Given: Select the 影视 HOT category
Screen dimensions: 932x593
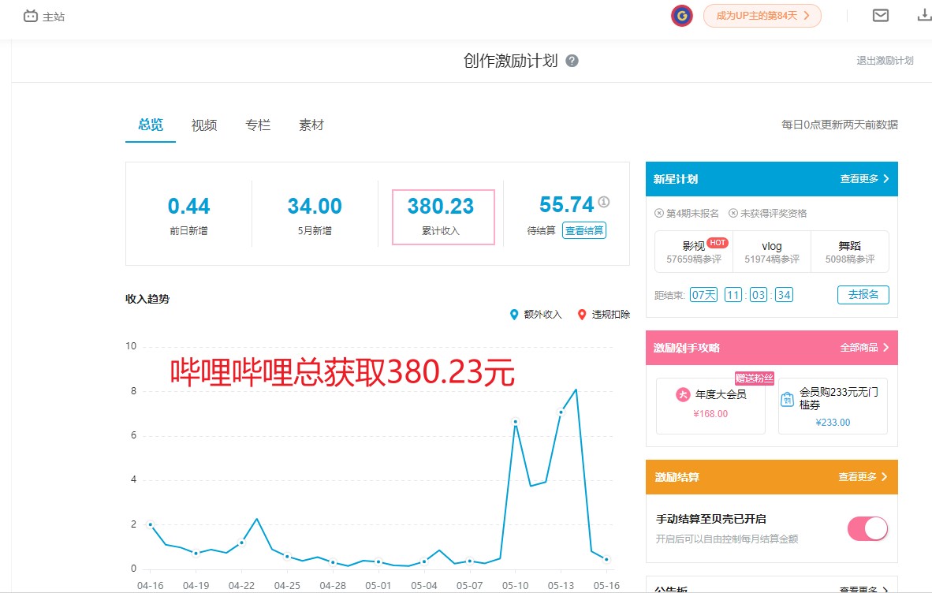Looking at the screenshot, I should [694, 252].
